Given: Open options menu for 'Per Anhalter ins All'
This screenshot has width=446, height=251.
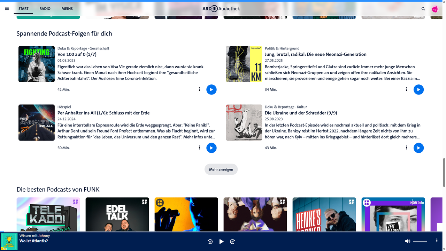Looking at the screenshot, I should (199, 147).
